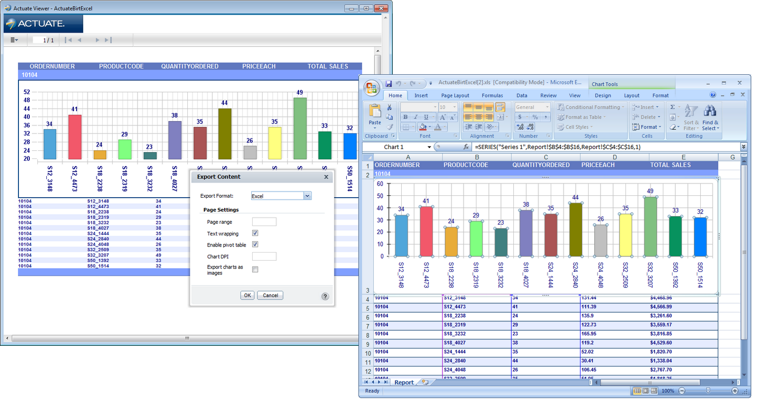Screen dimensions: 757x402
Task: Switch to the Page Layout tab
Action: coord(455,96)
